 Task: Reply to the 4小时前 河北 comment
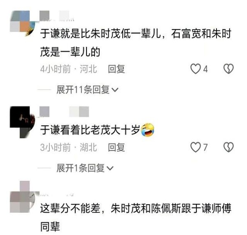pyautogui.click(x=117, y=69)
